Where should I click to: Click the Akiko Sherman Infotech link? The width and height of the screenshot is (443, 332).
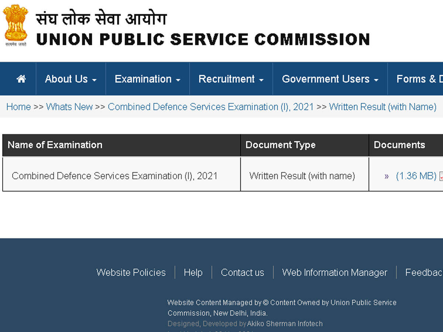[x=285, y=324]
